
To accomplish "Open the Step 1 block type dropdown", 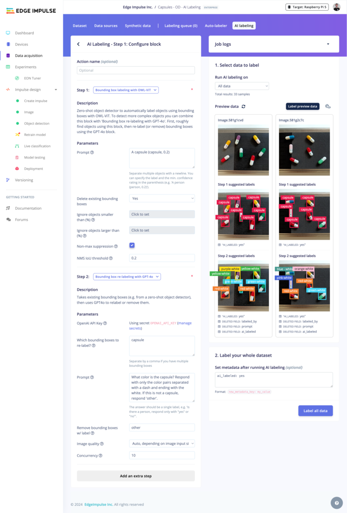I will point(126,90).
